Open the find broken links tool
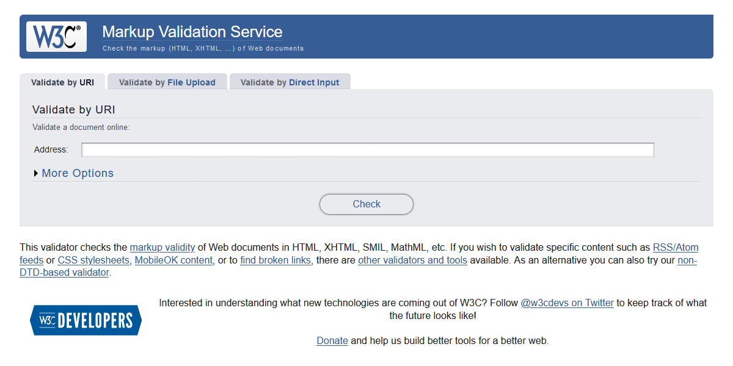 tap(275, 260)
